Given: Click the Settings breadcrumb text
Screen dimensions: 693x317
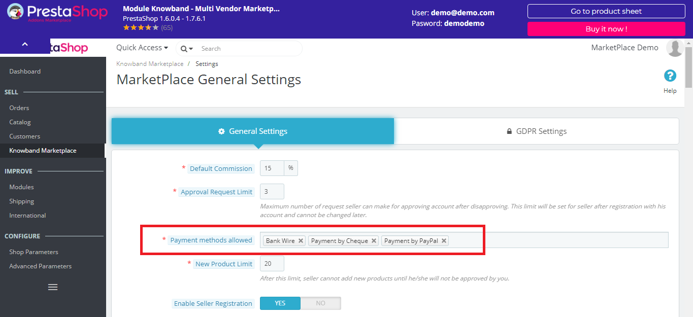Looking at the screenshot, I should (x=207, y=64).
